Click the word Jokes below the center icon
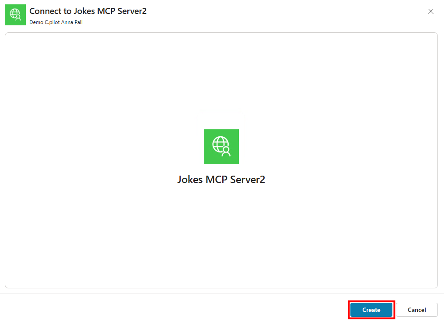The image size is (444, 322). 190,180
